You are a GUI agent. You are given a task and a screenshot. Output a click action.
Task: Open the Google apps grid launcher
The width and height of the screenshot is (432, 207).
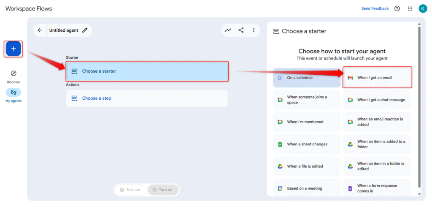coord(410,8)
